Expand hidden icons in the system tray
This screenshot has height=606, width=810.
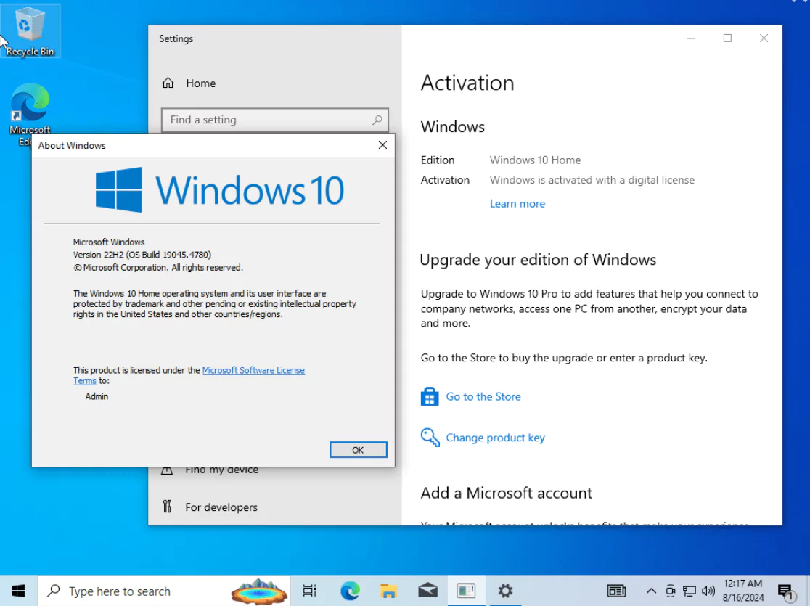tap(652, 590)
